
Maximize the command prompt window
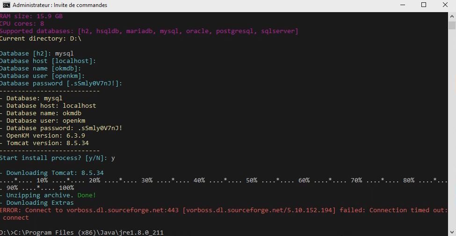coord(424,5)
